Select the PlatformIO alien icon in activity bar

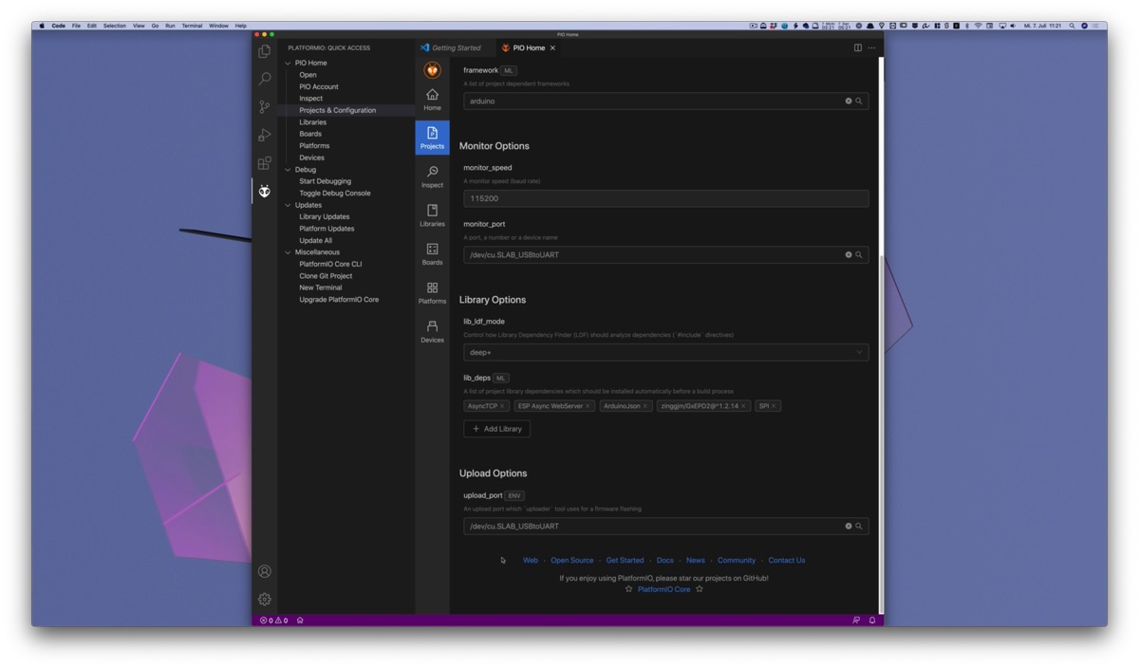point(265,191)
